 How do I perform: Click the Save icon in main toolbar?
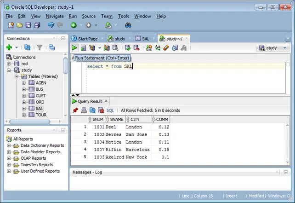pyautogui.click(x=28, y=25)
